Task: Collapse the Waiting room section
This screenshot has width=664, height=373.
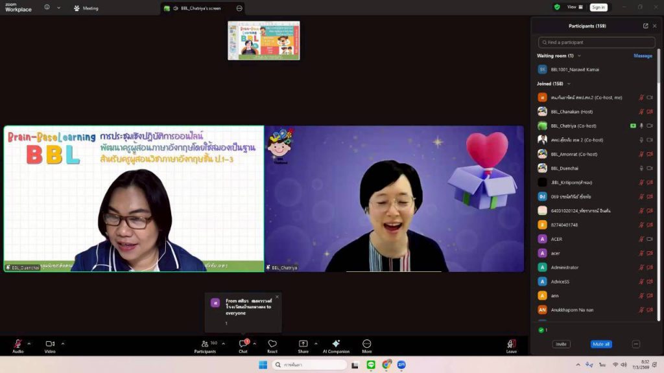Action: 579,56
